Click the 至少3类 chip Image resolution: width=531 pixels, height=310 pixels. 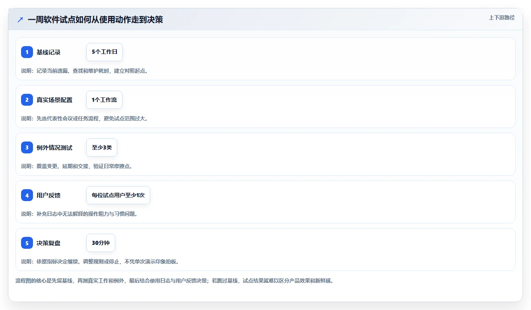click(102, 147)
